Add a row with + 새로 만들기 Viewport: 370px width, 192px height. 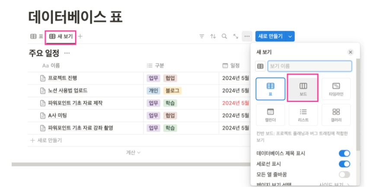[46, 141]
